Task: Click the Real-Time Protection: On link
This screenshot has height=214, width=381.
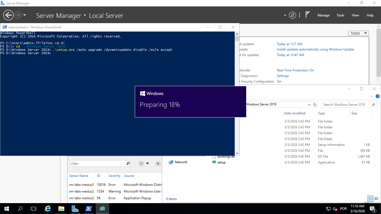Action: click(x=295, y=70)
